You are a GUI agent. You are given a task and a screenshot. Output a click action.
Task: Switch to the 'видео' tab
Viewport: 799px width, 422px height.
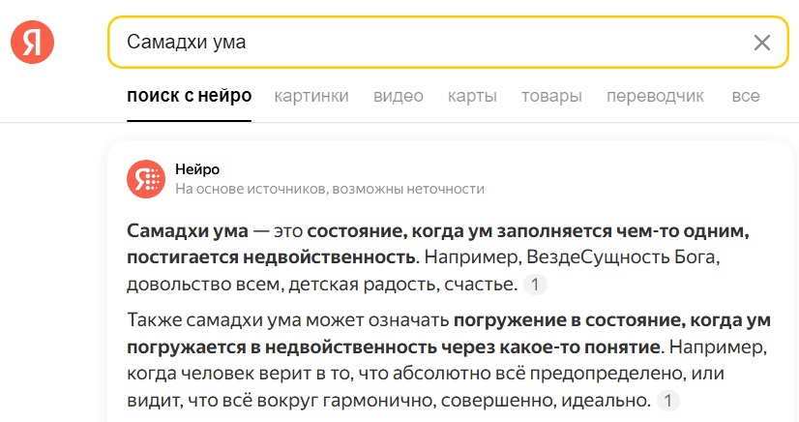[x=398, y=96]
